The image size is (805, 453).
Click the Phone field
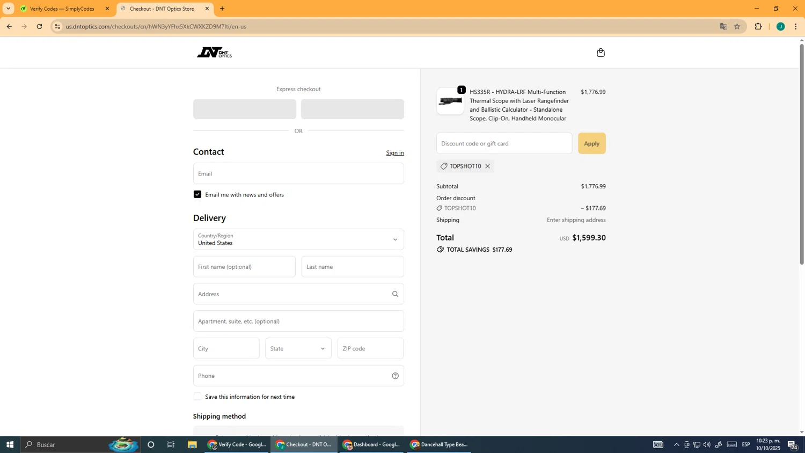coord(298,376)
